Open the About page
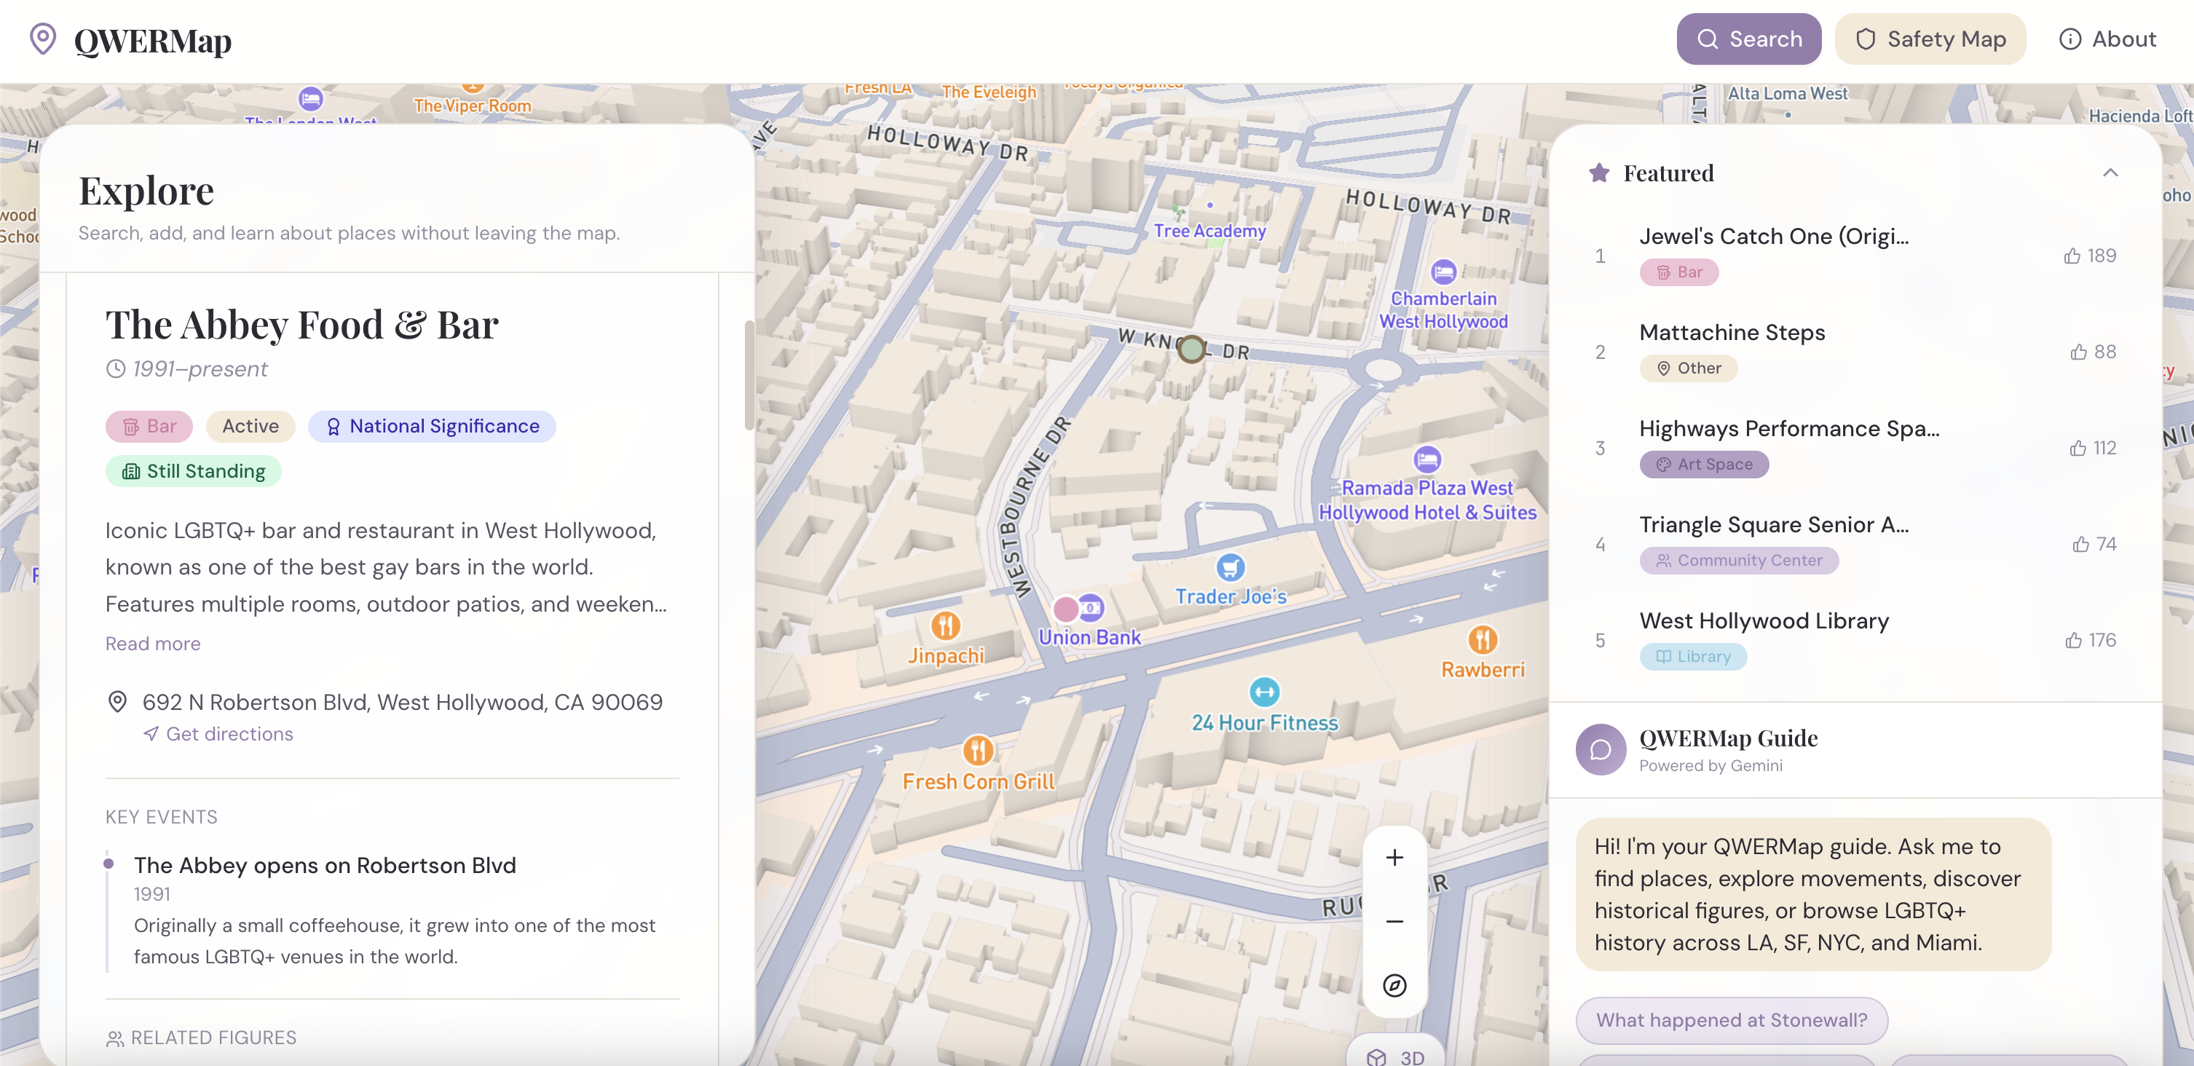 [2107, 39]
